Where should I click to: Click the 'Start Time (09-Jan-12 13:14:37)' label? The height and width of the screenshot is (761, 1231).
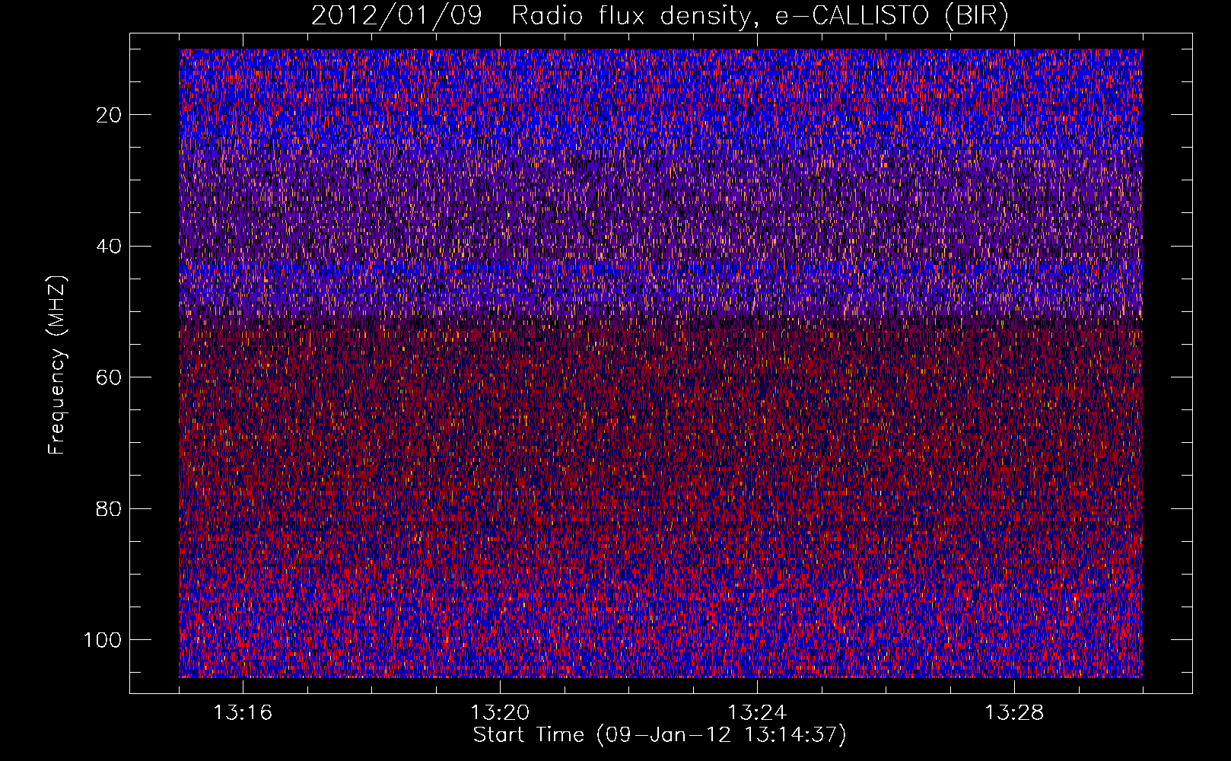point(660,735)
